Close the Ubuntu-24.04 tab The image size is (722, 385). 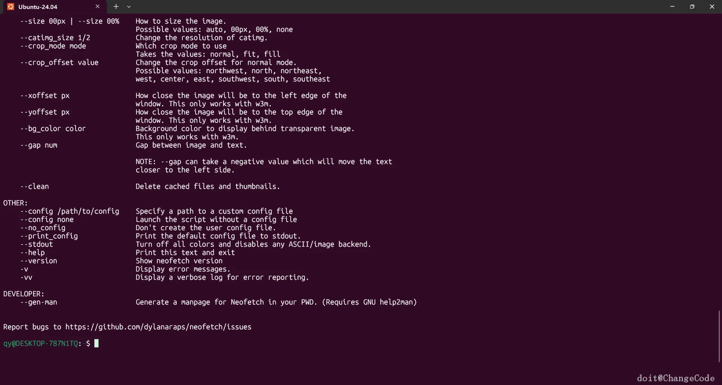point(97,7)
